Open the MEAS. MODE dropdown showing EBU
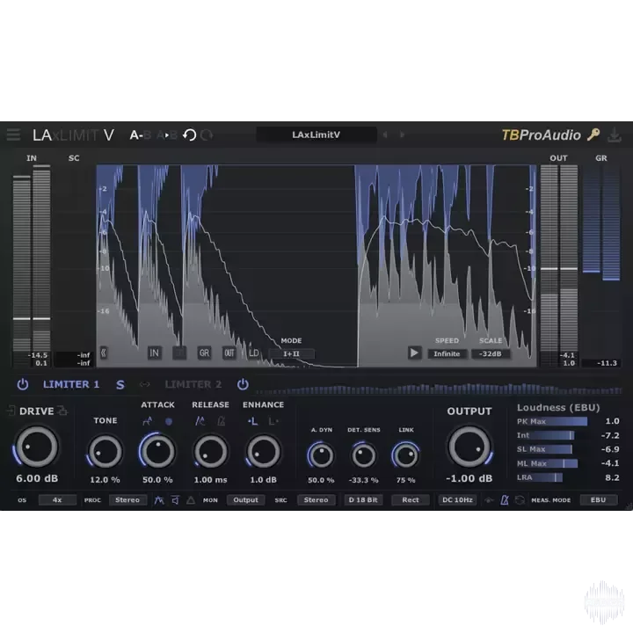The image size is (633, 633). pos(599,499)
